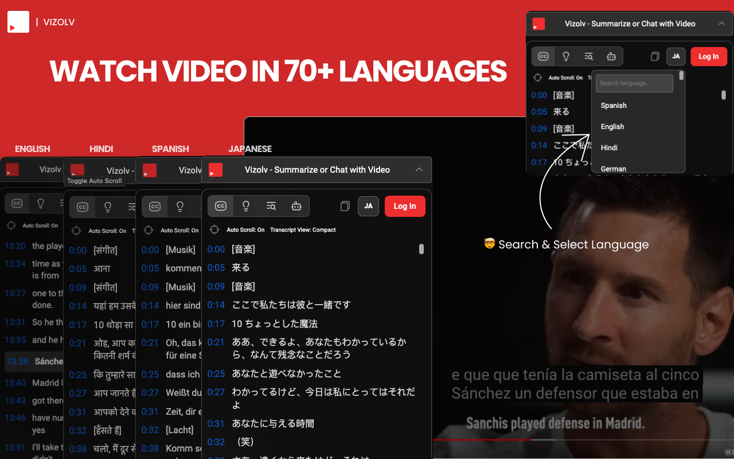734x459 pixels.
Task: Click '10 ちょっとした魔法' transcript line
Action: click(x=275, y=324)
